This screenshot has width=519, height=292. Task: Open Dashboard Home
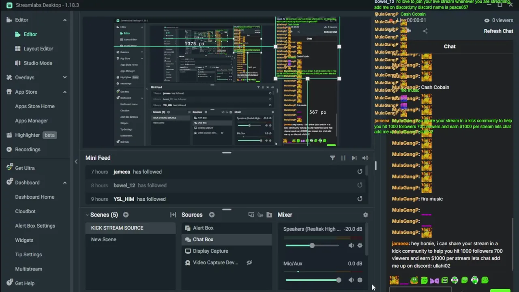[35, 197]
